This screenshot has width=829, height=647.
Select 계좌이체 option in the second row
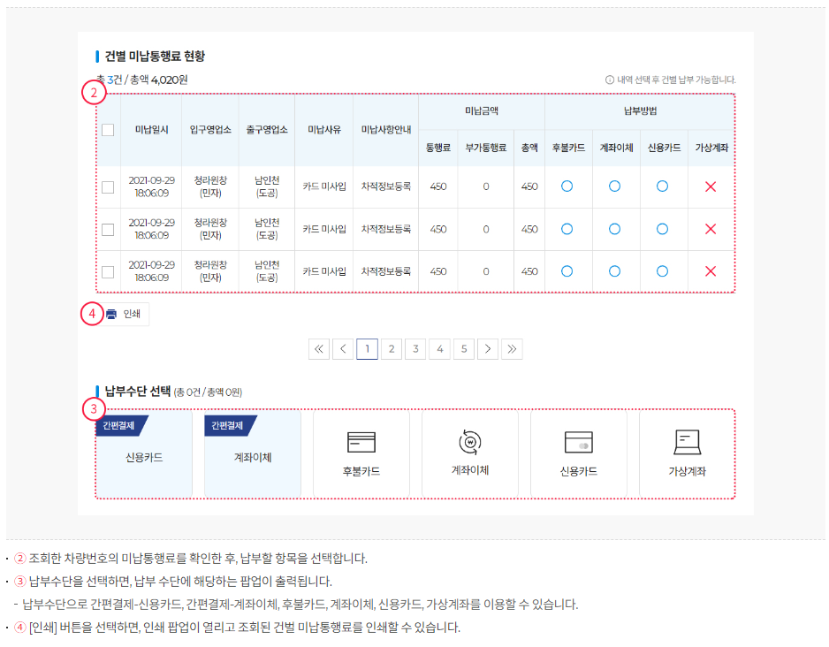[616, 229]
